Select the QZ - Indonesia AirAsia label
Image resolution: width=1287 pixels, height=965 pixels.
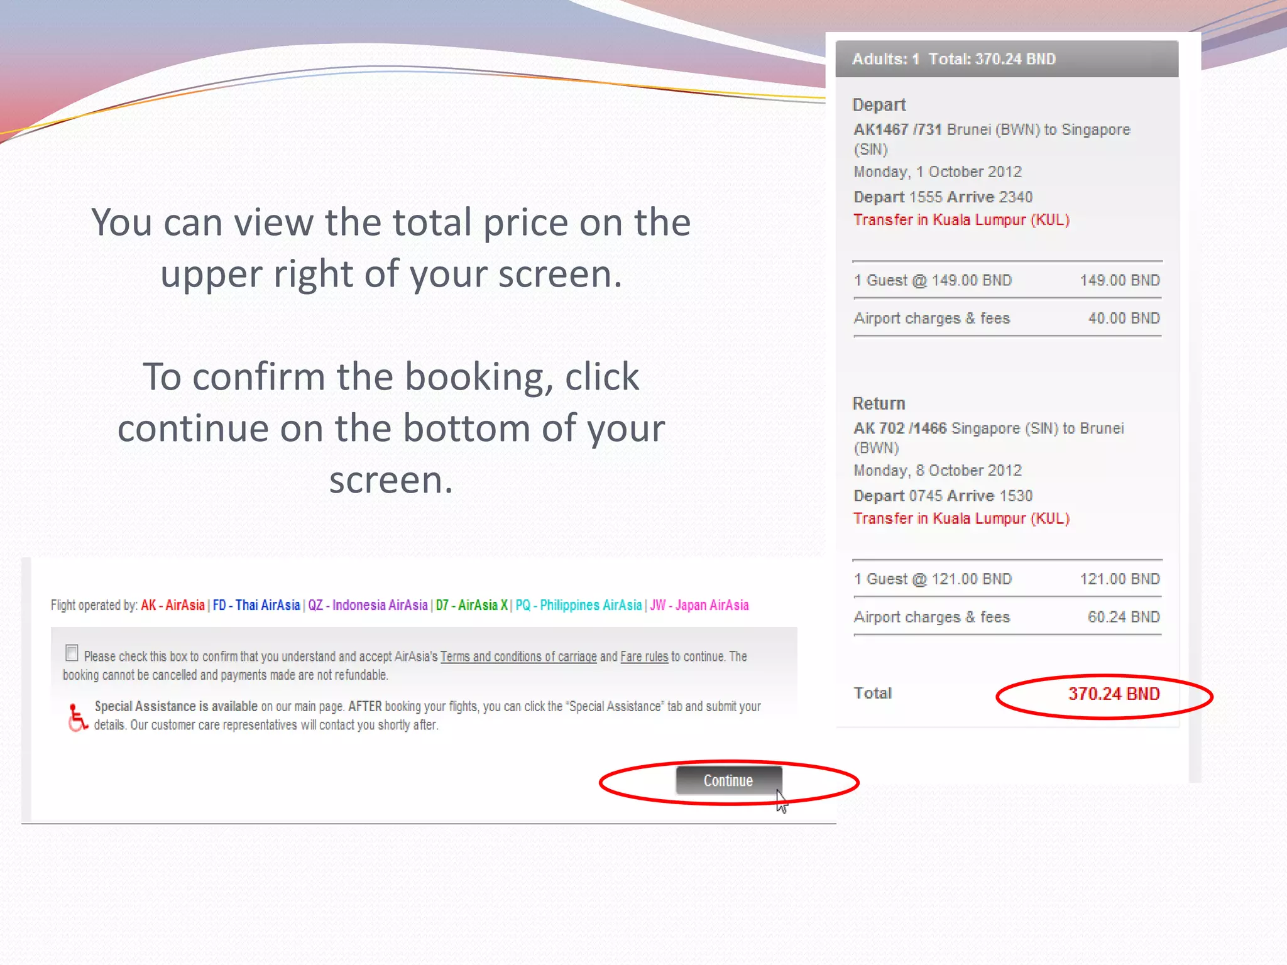(x=368, y=605)
